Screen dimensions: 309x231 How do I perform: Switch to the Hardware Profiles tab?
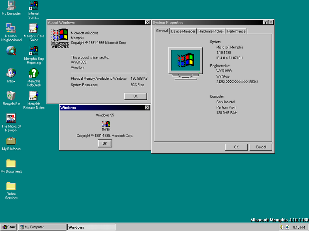[211, 31]
